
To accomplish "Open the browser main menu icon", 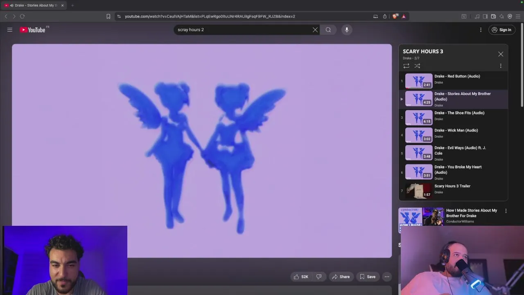I will [518, 16].
